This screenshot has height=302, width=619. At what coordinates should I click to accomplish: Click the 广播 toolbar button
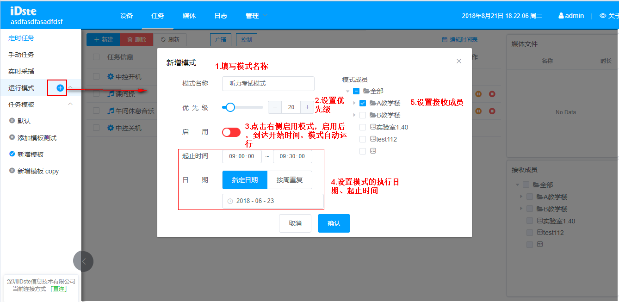click(x=220, y=40)
